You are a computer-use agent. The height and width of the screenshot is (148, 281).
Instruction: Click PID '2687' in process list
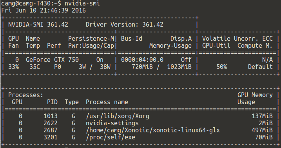(51, 130)
